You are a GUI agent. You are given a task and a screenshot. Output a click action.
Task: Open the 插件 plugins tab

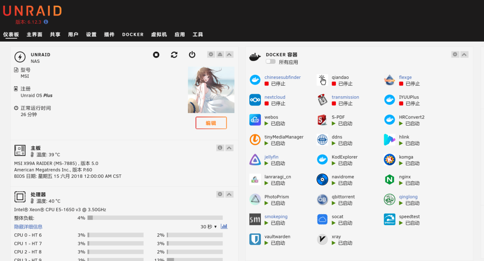109,34
